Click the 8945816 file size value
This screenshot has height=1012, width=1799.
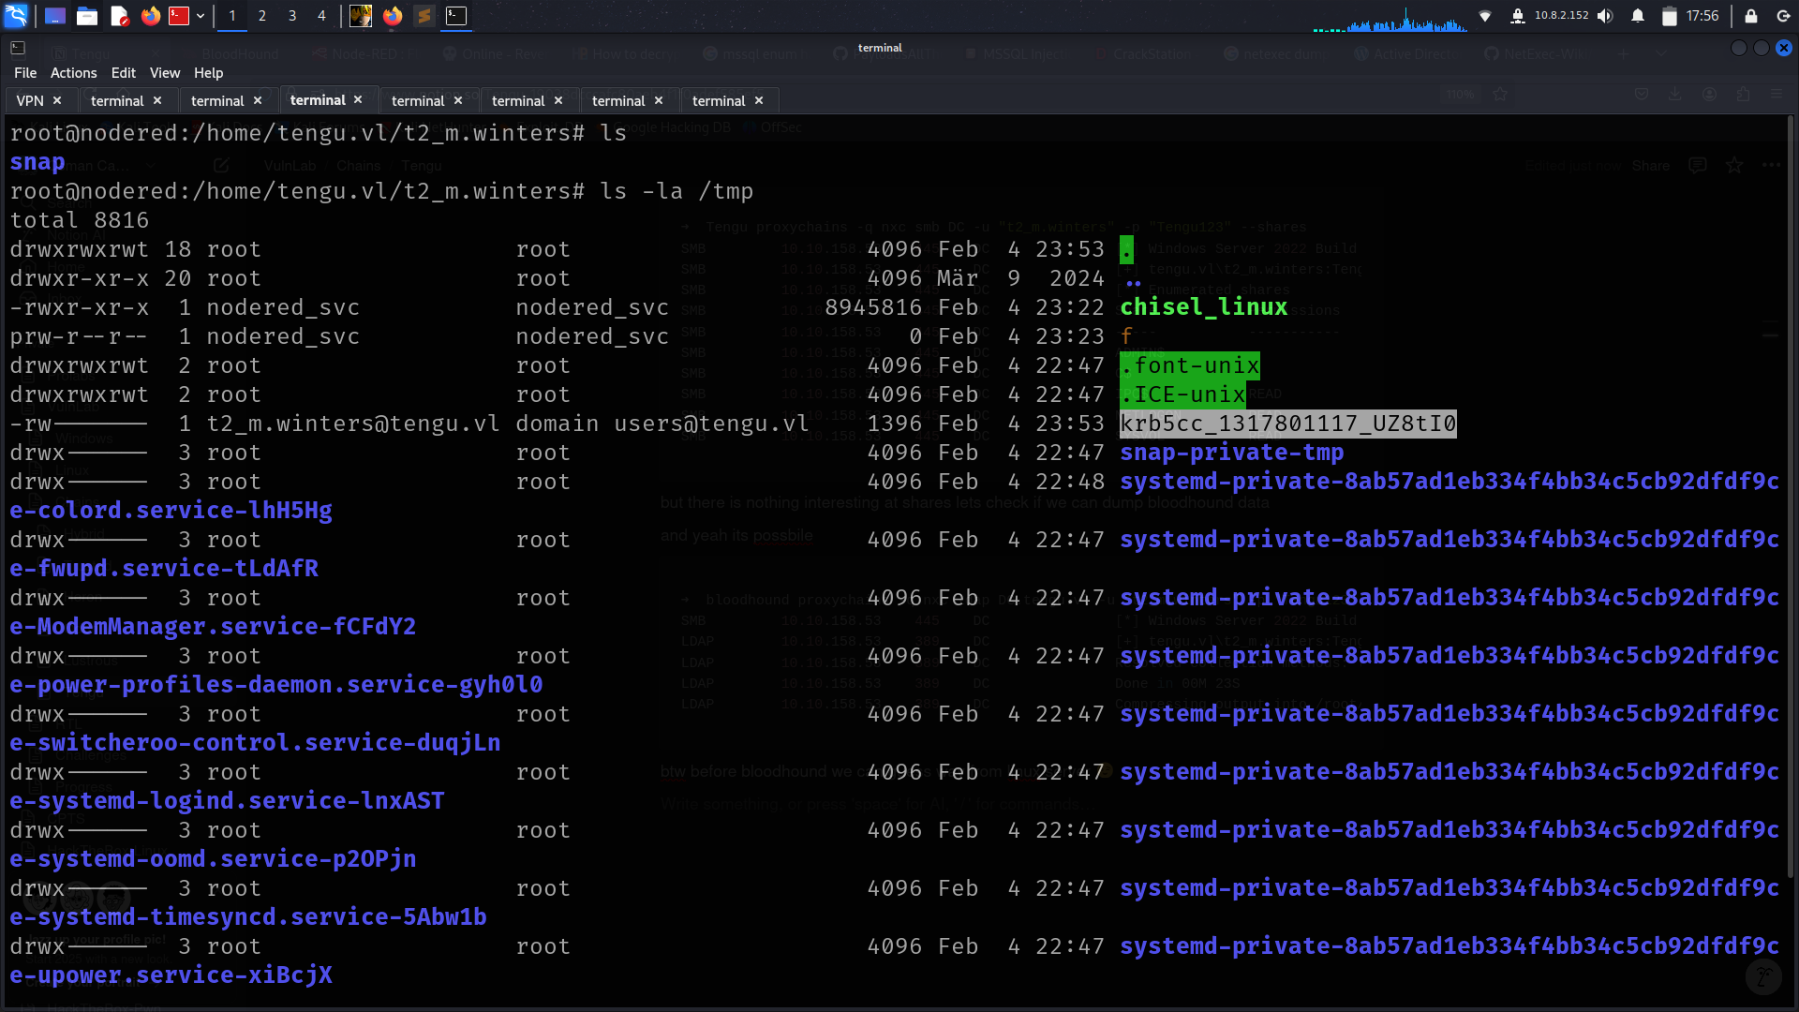click(x=873, y=307)
